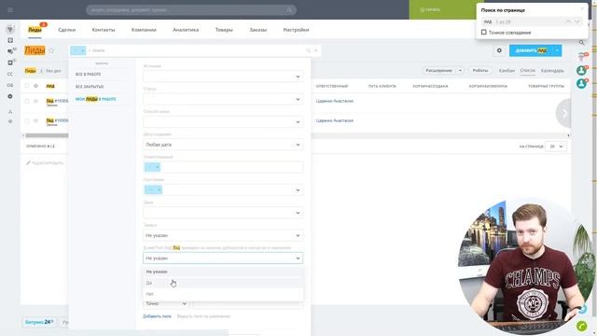Switch to the Сделки tab
Viewport: 597px width, 336px height.
[66, 30]
